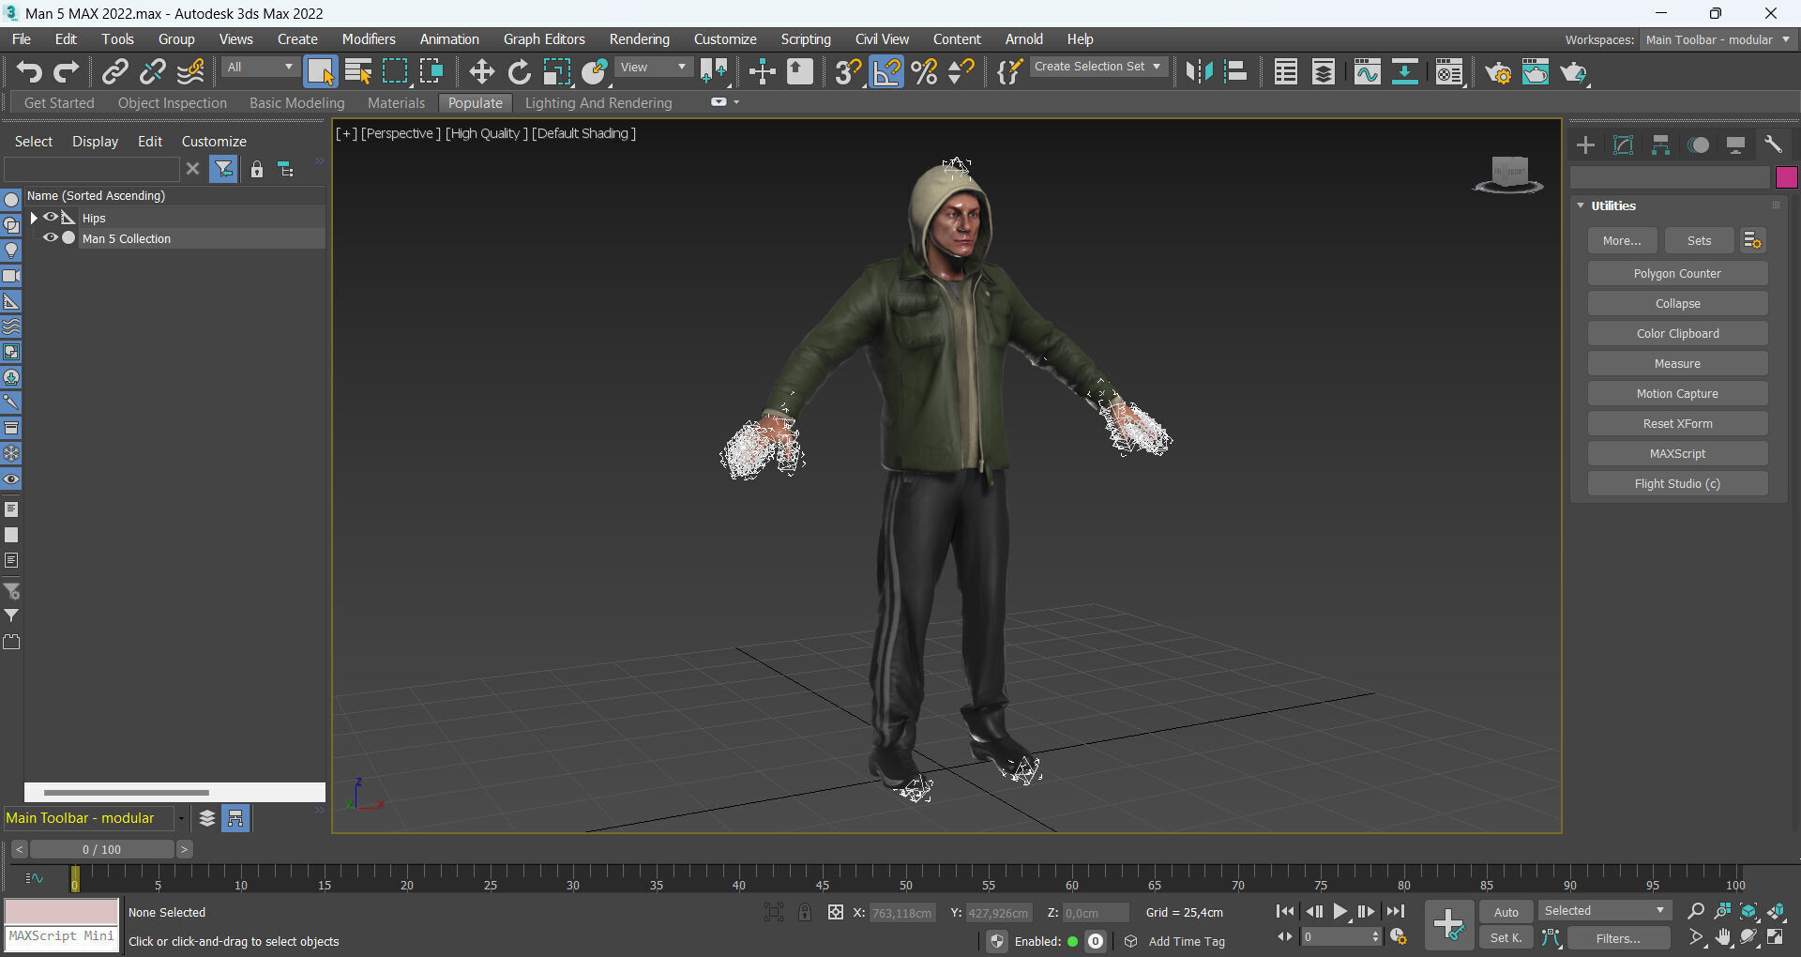Image resolution: width=1801 pixels, height=957 pixels.
Task: Open the ribbon minimize options arrow
Action: coord(736,102)
